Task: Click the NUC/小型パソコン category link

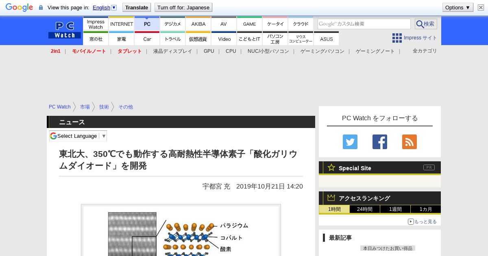Action: click(268, 51)
